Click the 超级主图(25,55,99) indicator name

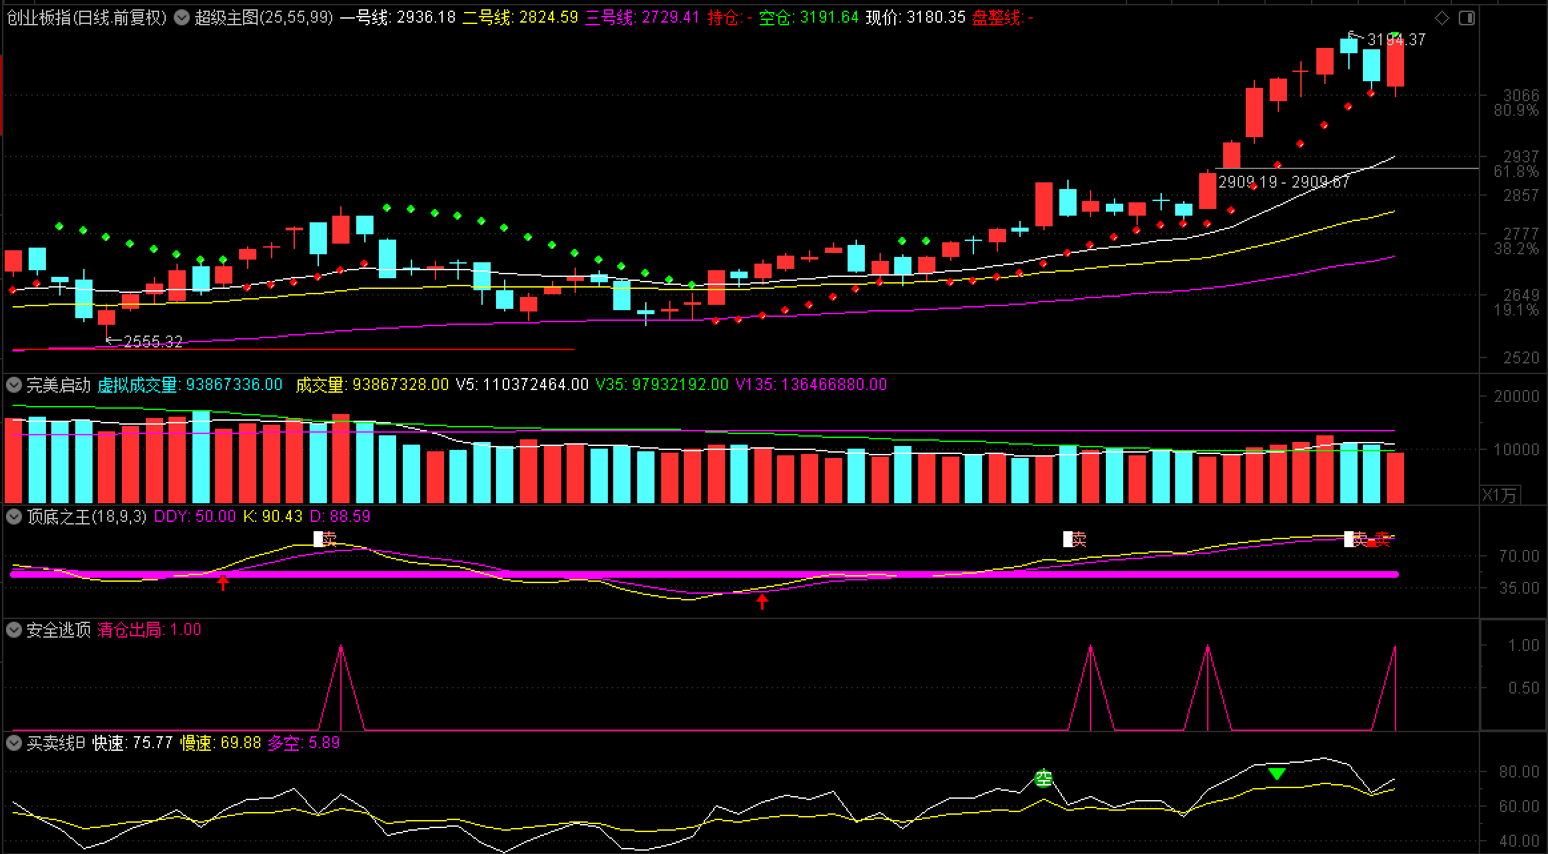click(x=263, y=18)
